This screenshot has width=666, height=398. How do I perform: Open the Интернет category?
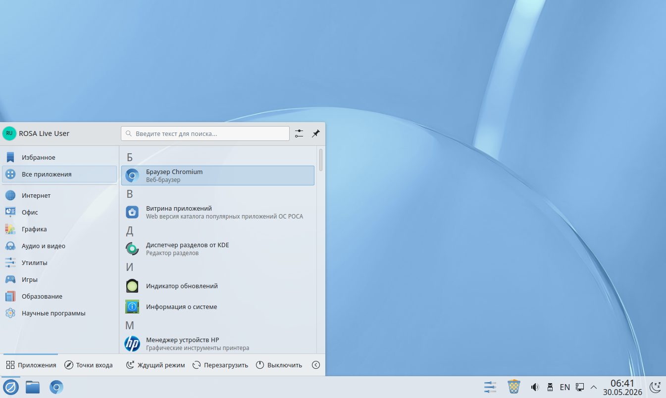coord(59,195)
